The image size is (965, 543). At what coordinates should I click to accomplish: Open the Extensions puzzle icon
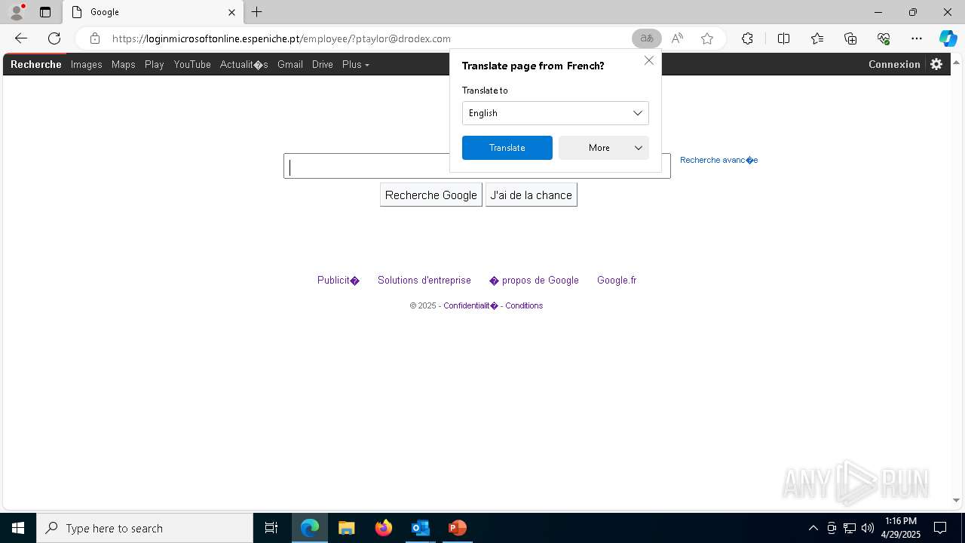(747, 38)
